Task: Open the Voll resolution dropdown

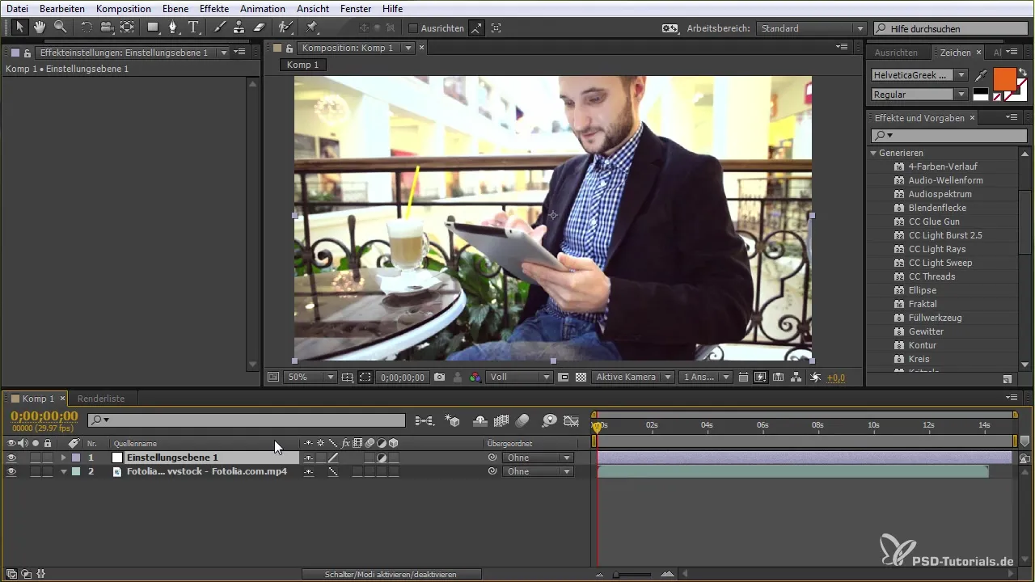Action: (x=520, y=377)
